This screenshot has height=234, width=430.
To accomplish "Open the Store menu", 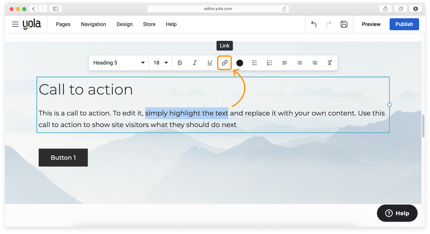I will [149, 24].
